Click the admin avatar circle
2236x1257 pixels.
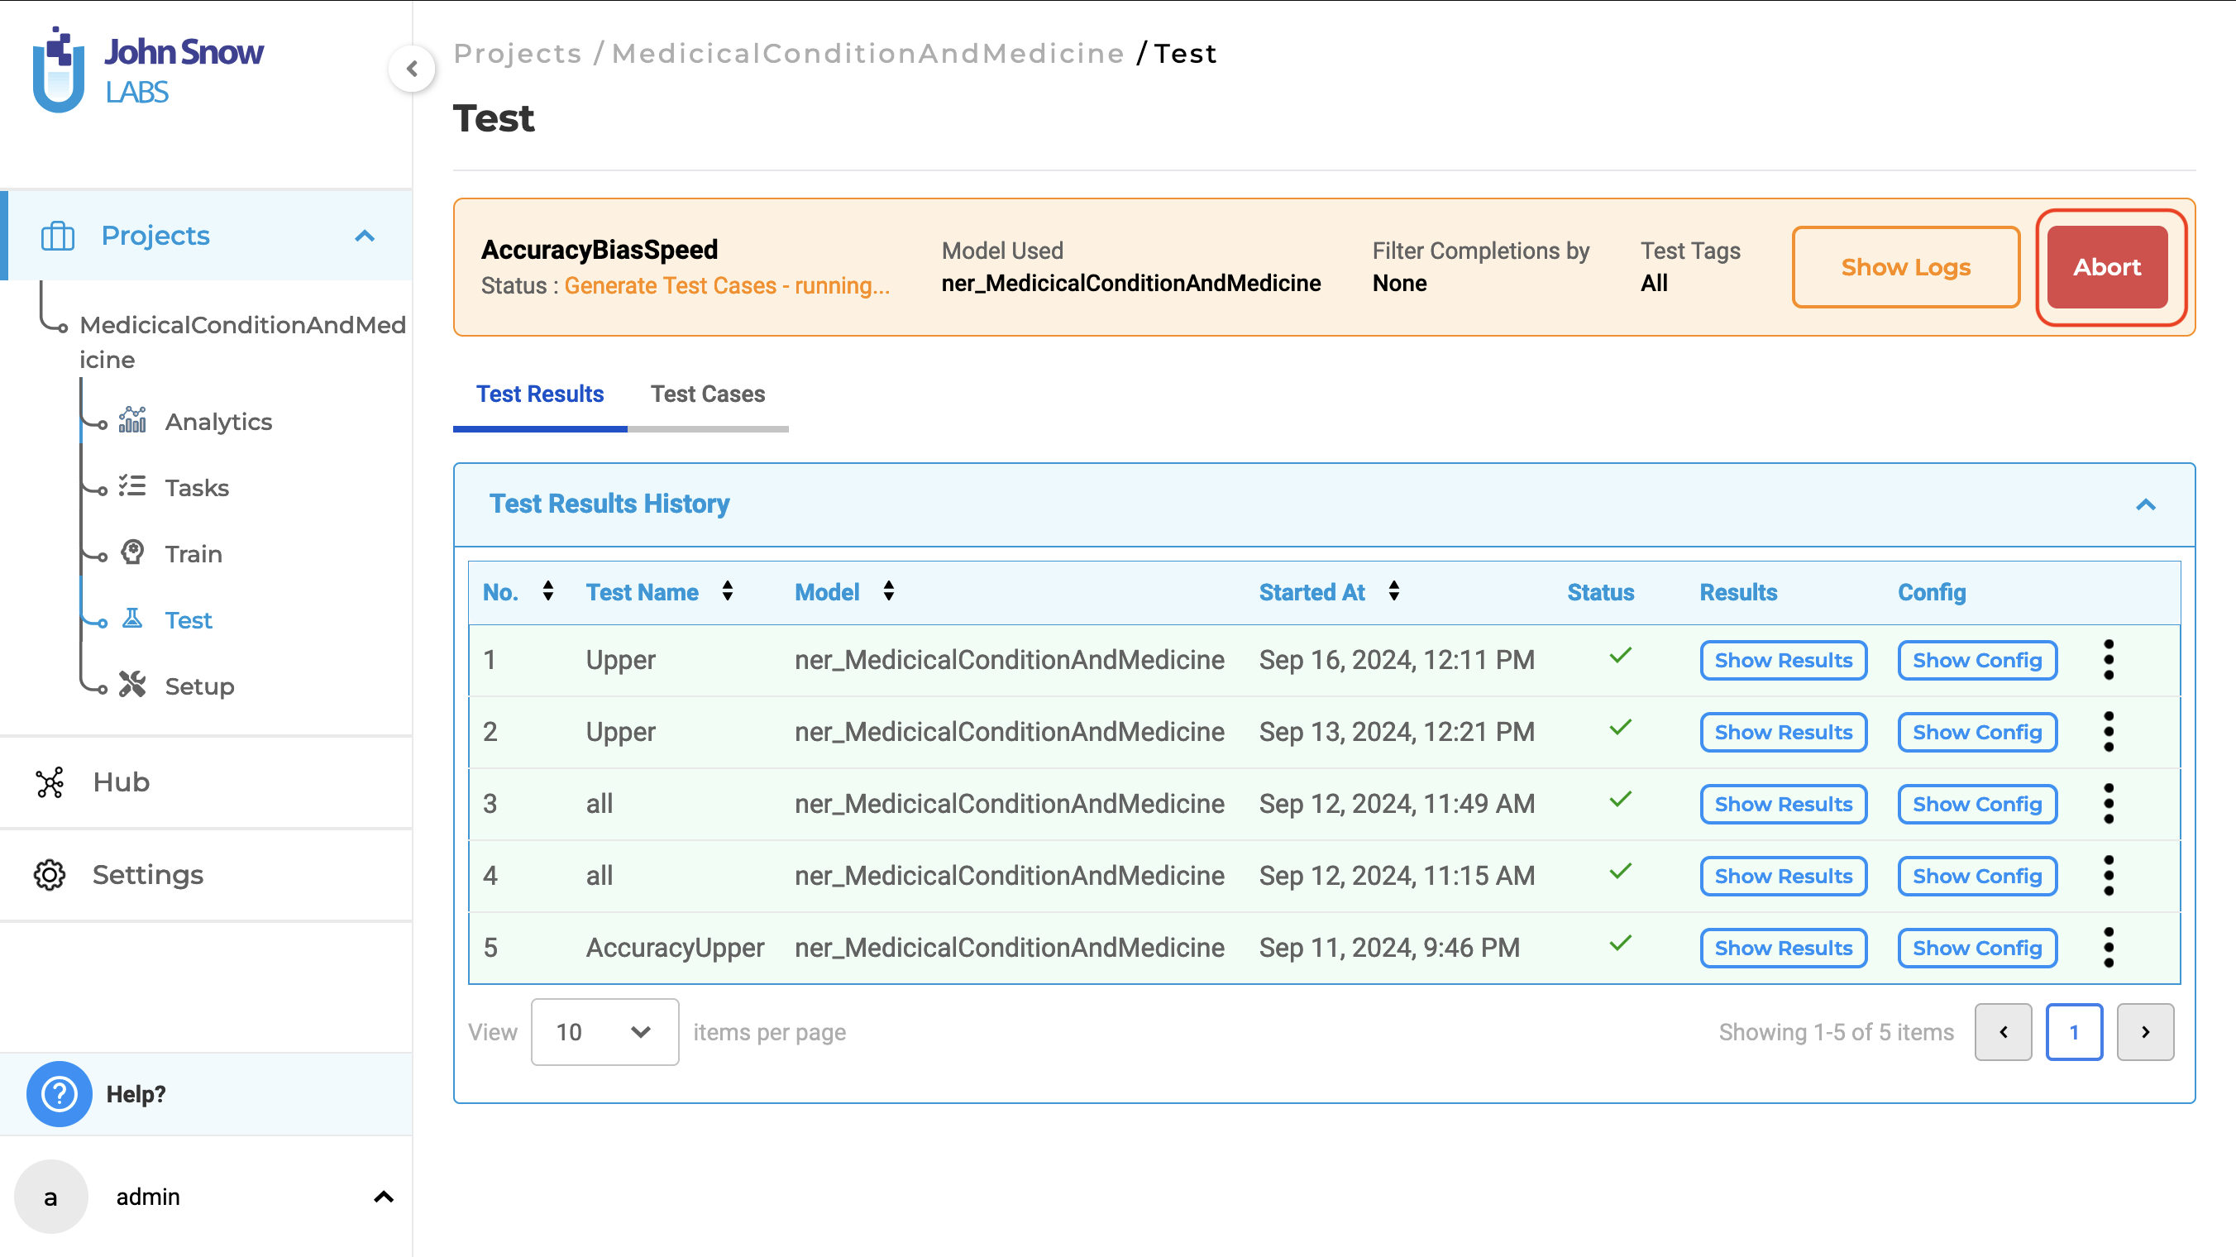pyautogui.click(x=51, y=1197)
